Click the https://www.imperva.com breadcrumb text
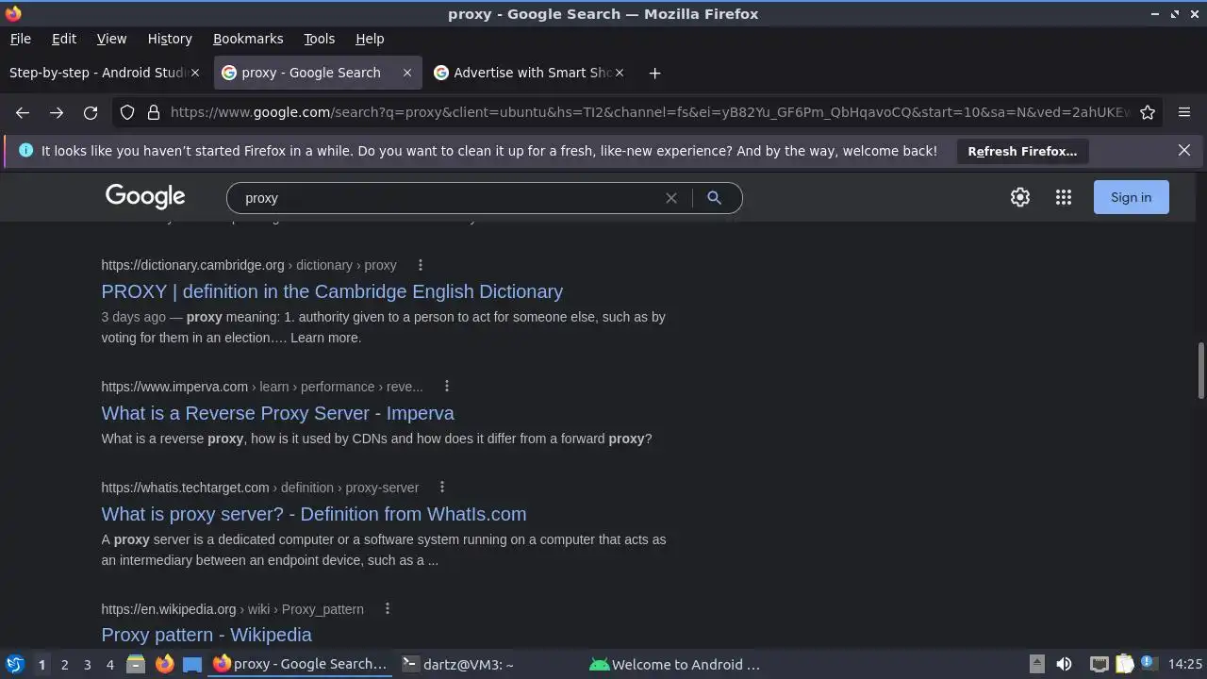Viewport: 1207px width, 679px height. click(174, 387)
